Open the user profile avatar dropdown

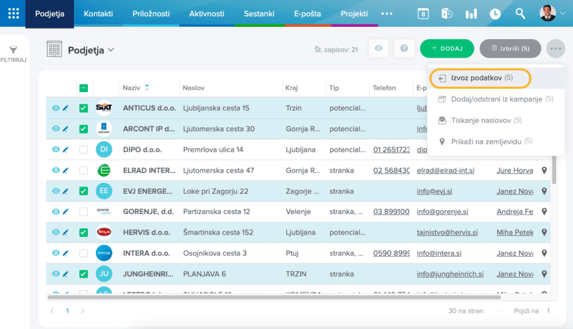pos(552,14)
